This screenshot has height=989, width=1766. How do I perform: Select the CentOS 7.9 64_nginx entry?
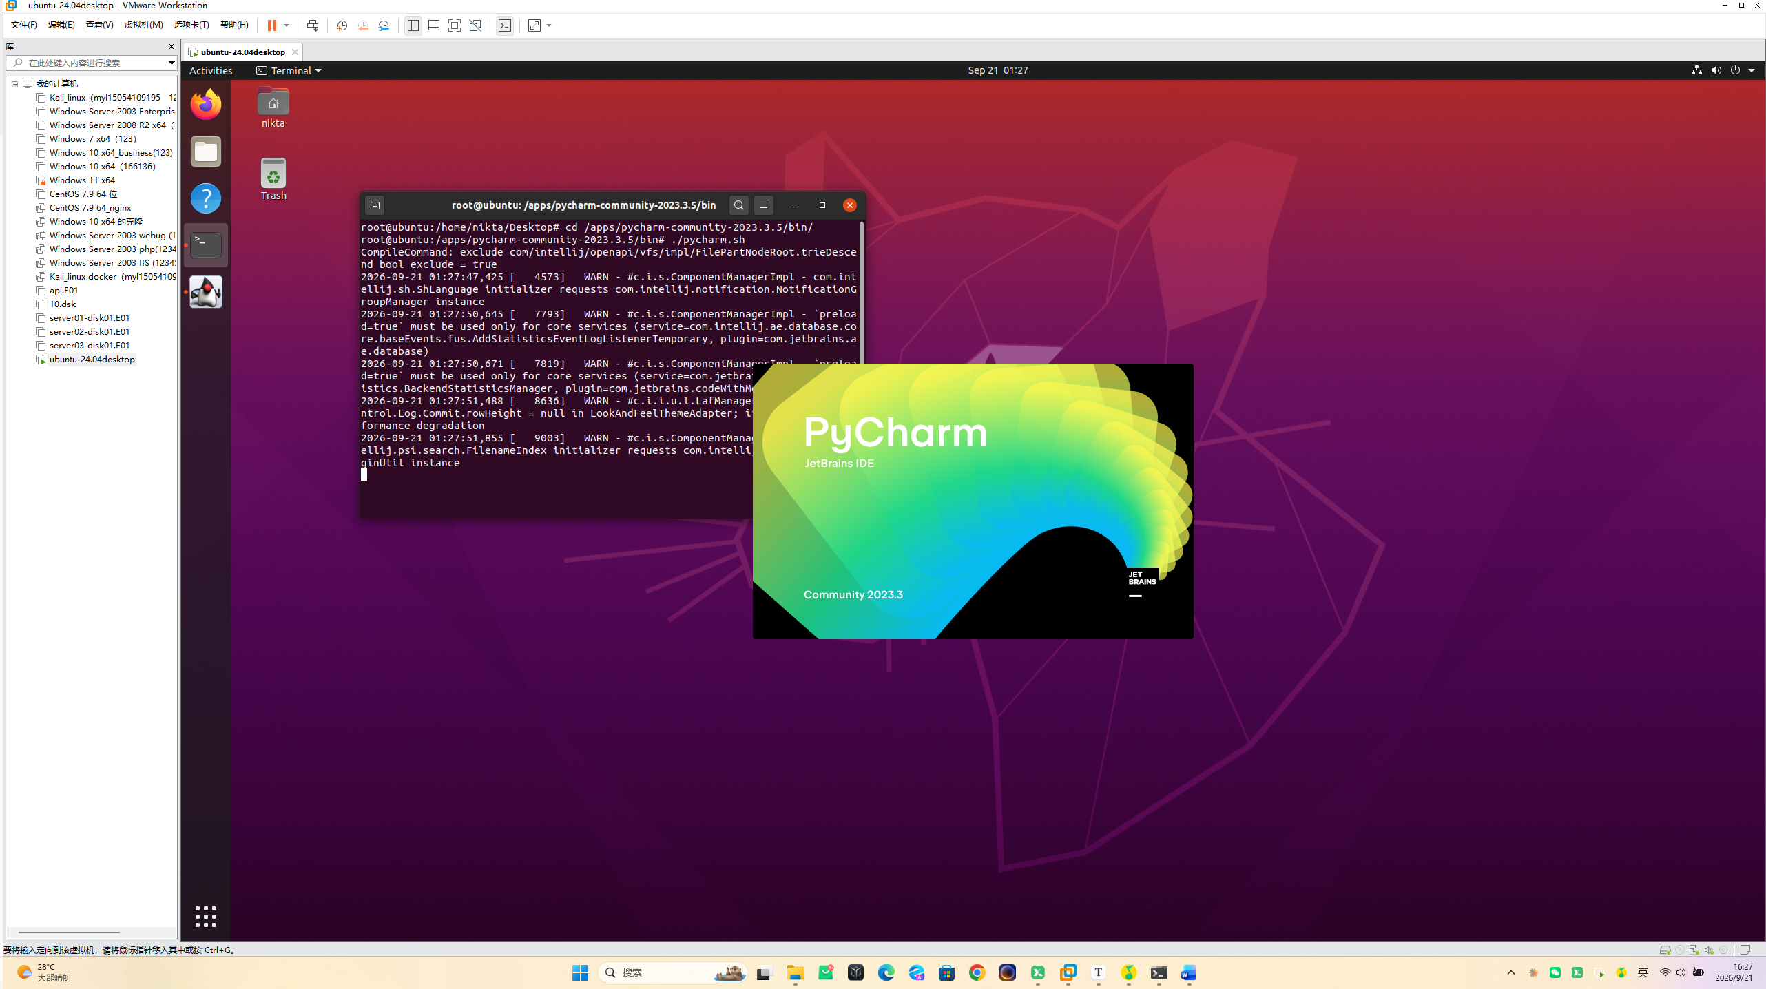click(84, 208)
